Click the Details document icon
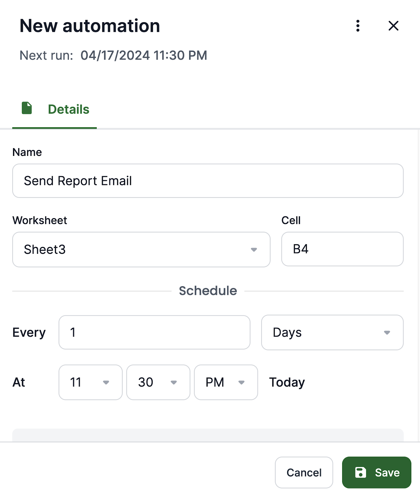 pyautogui.click(x=27, y=108)
